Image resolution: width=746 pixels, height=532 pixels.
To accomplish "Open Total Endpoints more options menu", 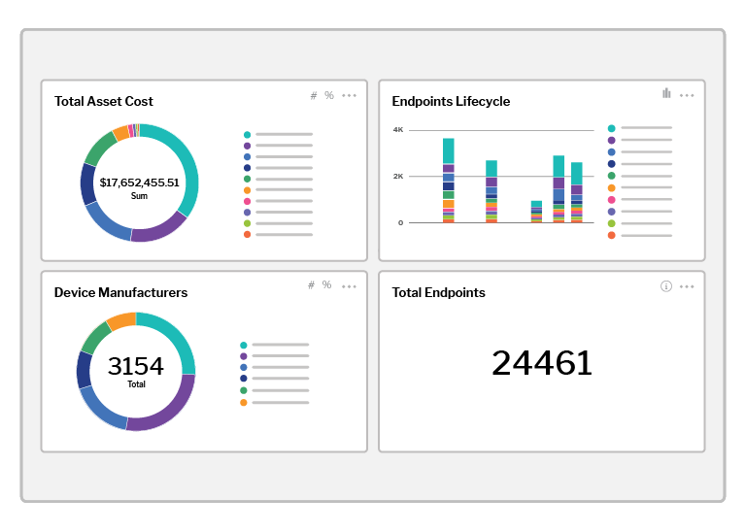I will pos(687,286).
